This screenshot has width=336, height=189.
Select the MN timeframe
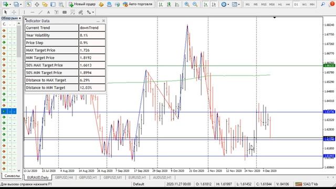(x=312, y=4)
